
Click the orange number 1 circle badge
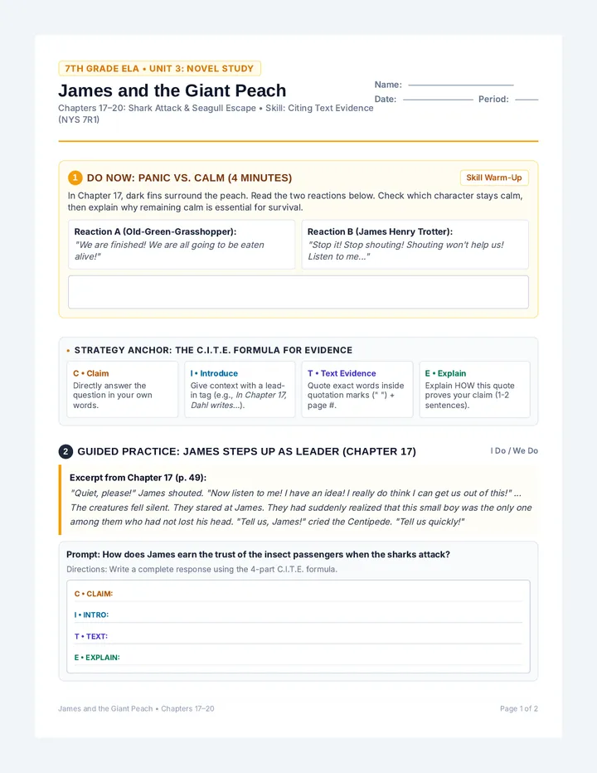tap(75, 178)
